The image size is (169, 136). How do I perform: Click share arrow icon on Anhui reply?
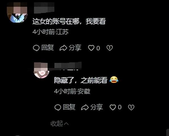coord(85,107)
